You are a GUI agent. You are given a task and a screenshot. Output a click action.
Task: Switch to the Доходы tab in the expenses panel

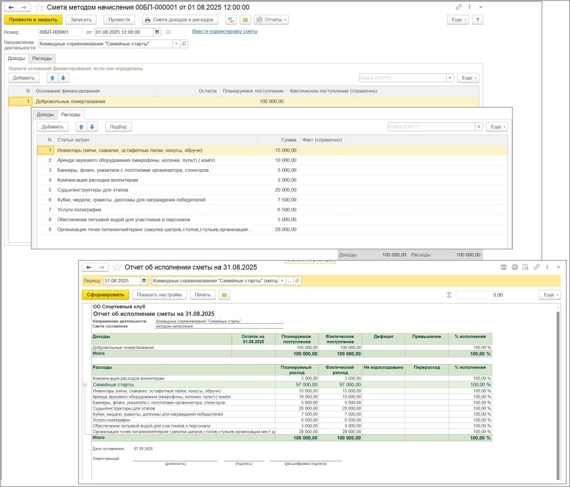[x=45, y=115]
